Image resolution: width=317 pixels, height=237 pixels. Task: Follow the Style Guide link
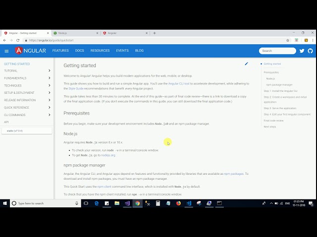click(76, 89)
